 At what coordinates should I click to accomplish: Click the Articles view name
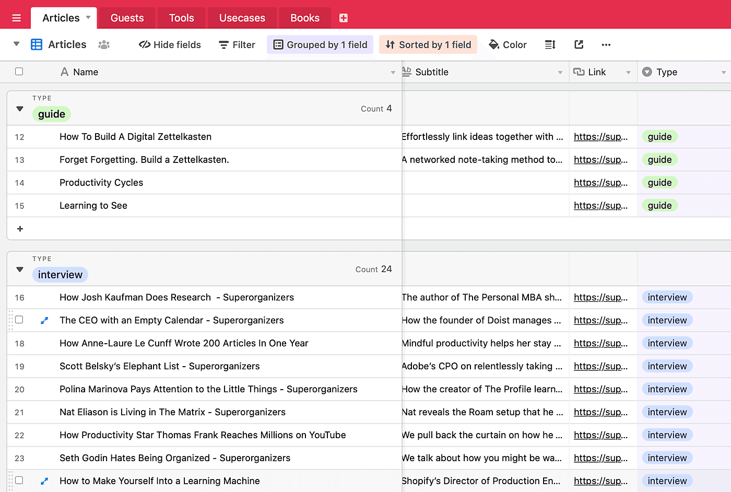(x=67, y=44)
